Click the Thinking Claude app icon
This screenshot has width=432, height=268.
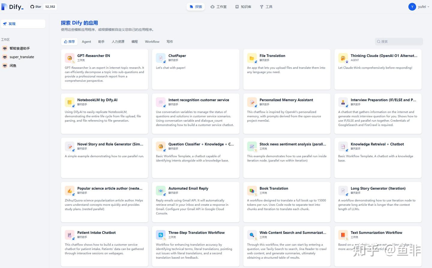pyautogui.click(x=343, y=58)
